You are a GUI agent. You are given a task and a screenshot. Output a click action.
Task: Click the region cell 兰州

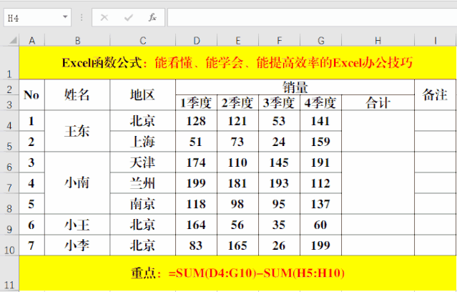tap(143, 183)
